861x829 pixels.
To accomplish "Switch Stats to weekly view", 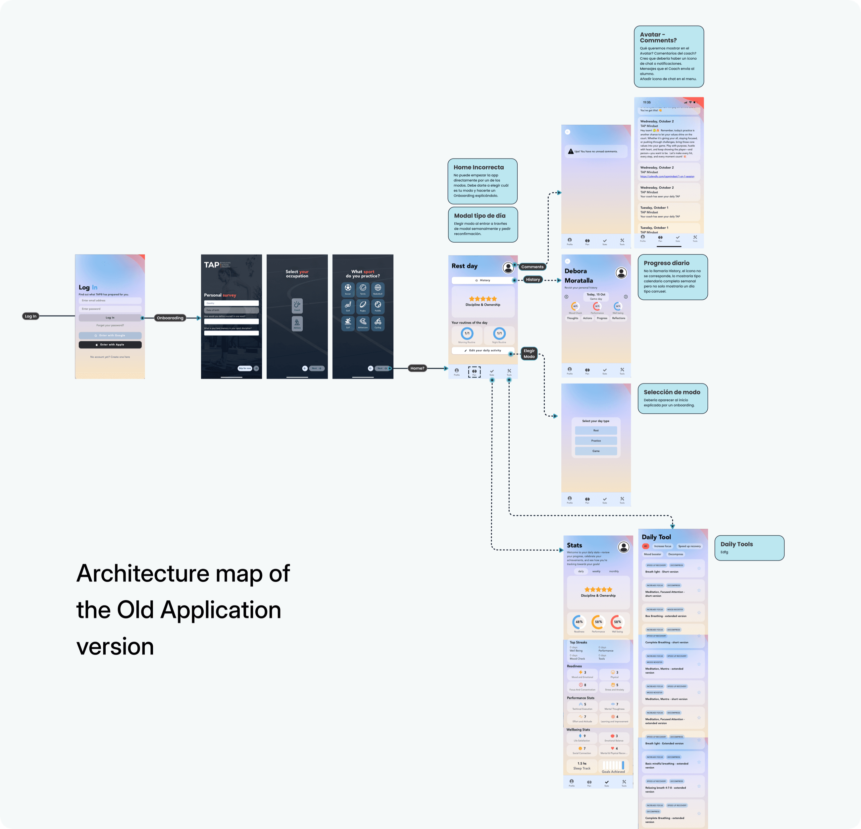I will [596, 571].
